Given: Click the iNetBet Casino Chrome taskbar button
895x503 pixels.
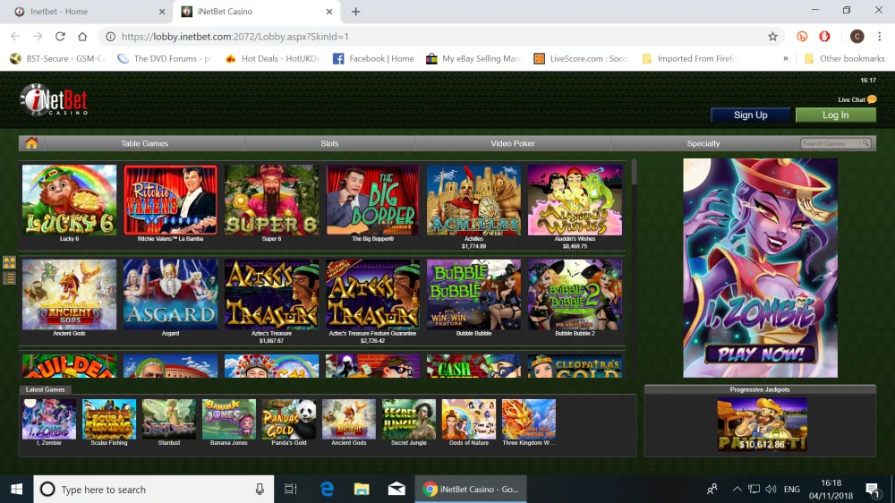Looking at the screenshot, I should [471, 490].
